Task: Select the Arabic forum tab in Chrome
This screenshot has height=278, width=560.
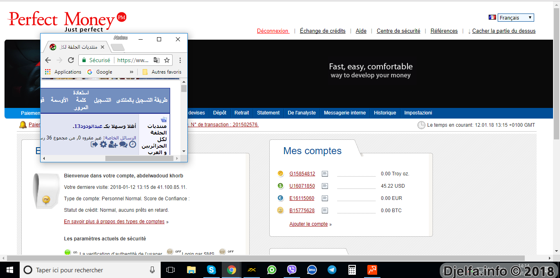Action: click(x=77, y=47)
